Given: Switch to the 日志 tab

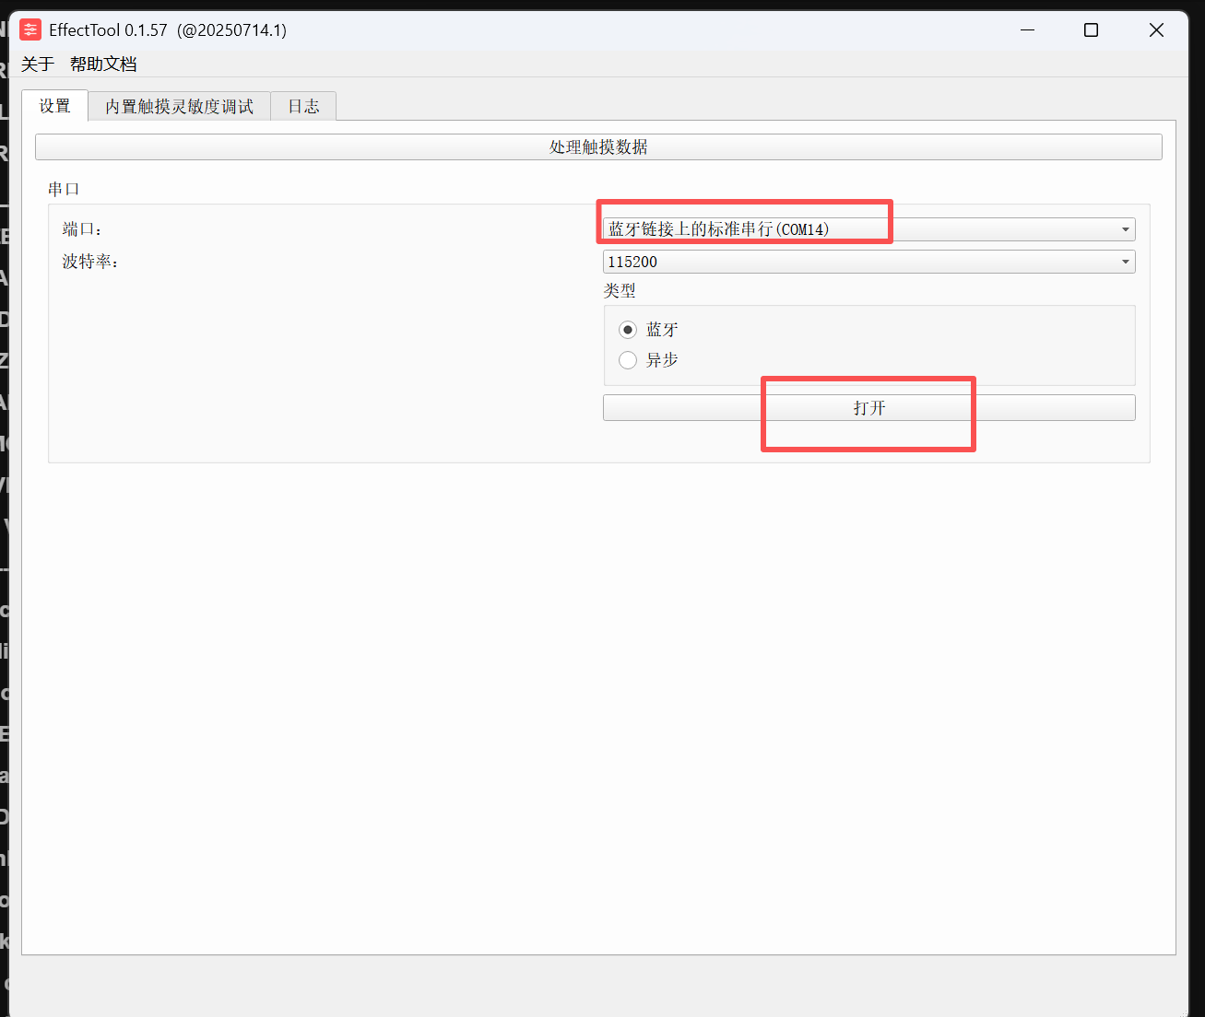Looking at the screenshot, I should (x=303, y=107).
